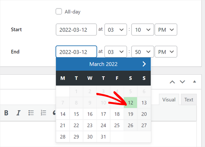This screenshot has width=205, height=147.
Task: Switch to the Text editor tab
Action: pos(189,100)
